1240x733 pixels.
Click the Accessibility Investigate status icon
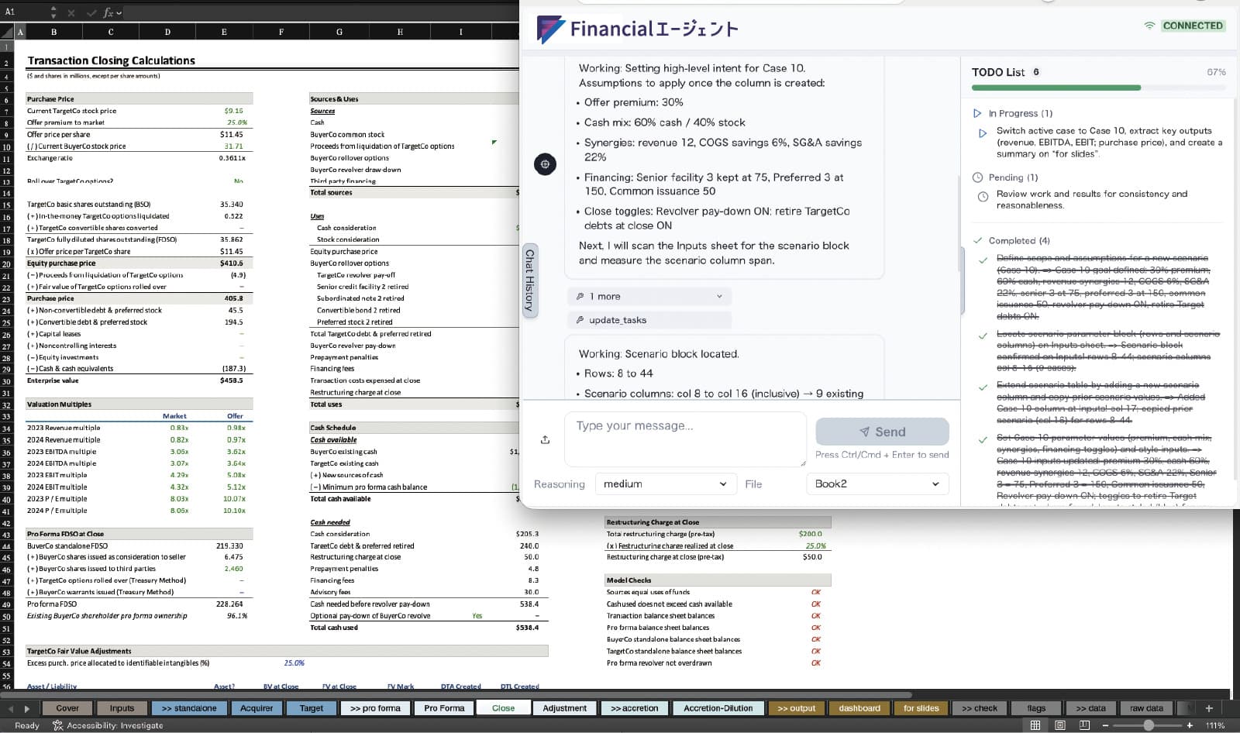[x=57, y=725]
